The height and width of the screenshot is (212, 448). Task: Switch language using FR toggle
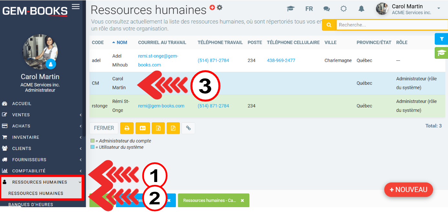pyautogui.click(x=309, y=9)
